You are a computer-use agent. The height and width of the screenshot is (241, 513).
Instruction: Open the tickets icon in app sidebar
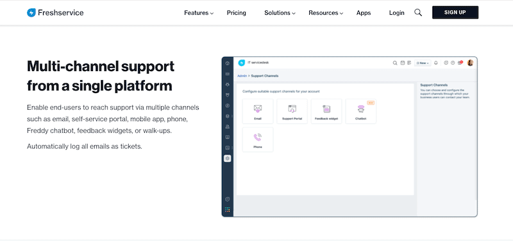pos(228,74)
